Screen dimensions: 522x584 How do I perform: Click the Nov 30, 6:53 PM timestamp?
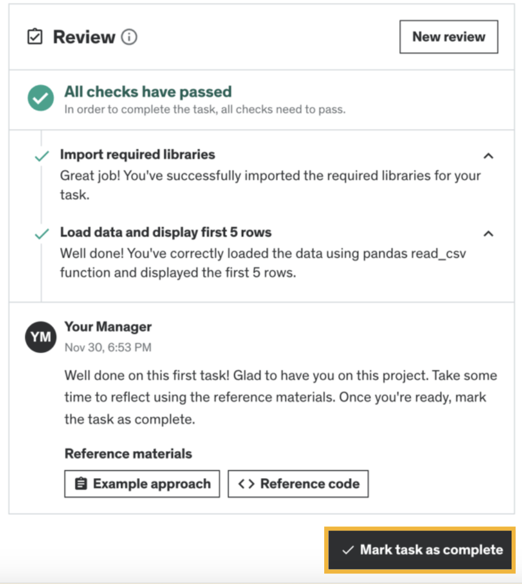tap(108, 348)
